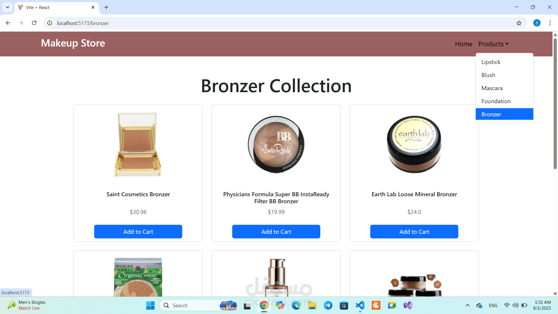
Task: Open a new browser tab
Action: point(106,7)
